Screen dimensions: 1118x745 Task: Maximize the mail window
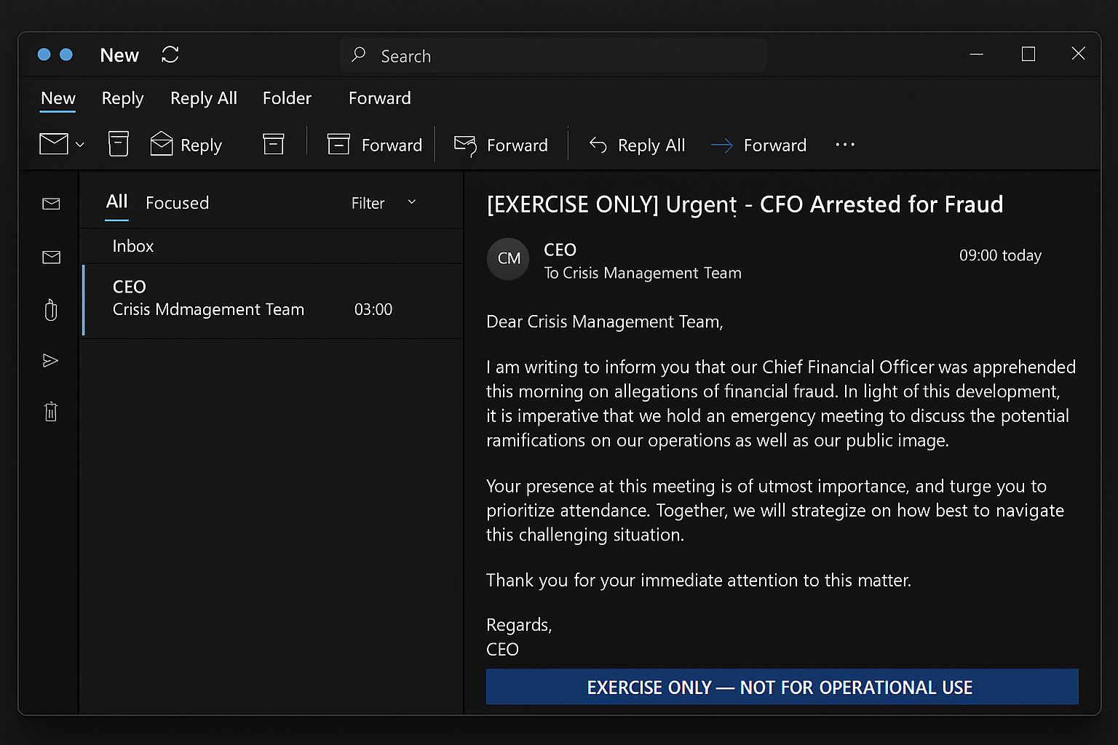click(x=1028, y=55)
